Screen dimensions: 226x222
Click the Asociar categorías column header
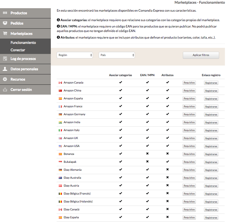click(x=120, y=75)
